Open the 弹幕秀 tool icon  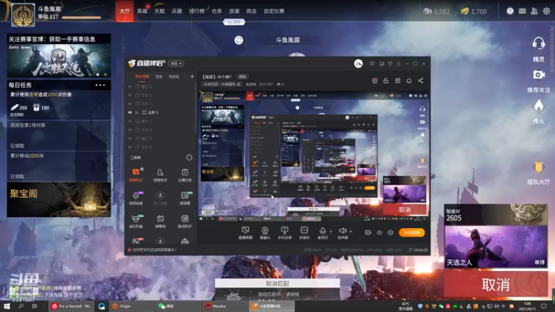[160, 221]
